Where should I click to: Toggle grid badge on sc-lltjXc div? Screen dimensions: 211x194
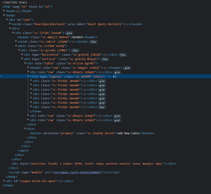(x=69, y=33)
